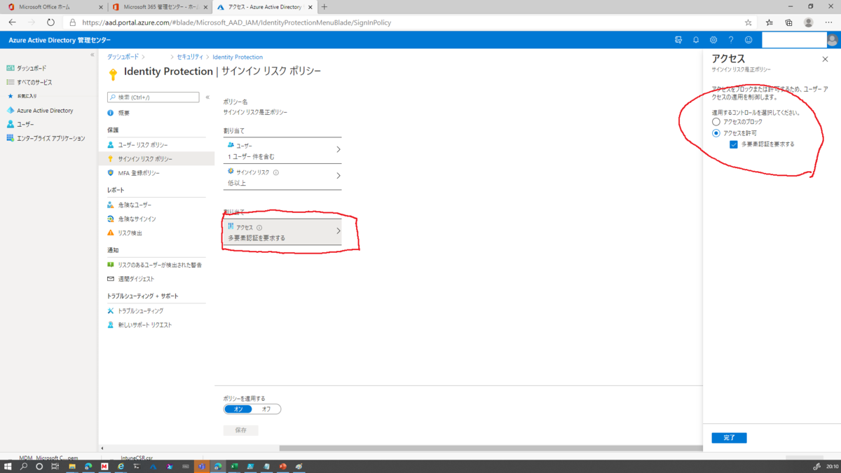Open File Explorer from the taskbar

coord(71,466)
